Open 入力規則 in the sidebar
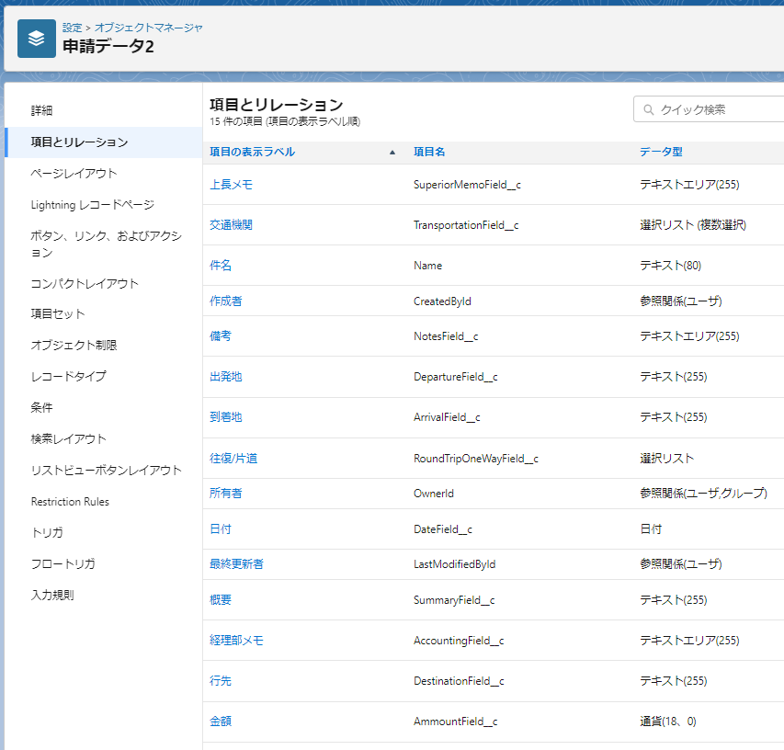The image size is (784, 750). (x=52, y=595)
